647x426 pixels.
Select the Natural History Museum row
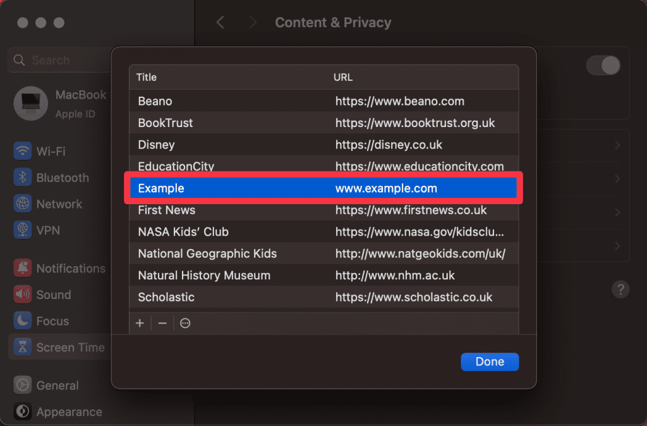coord(324,276)
